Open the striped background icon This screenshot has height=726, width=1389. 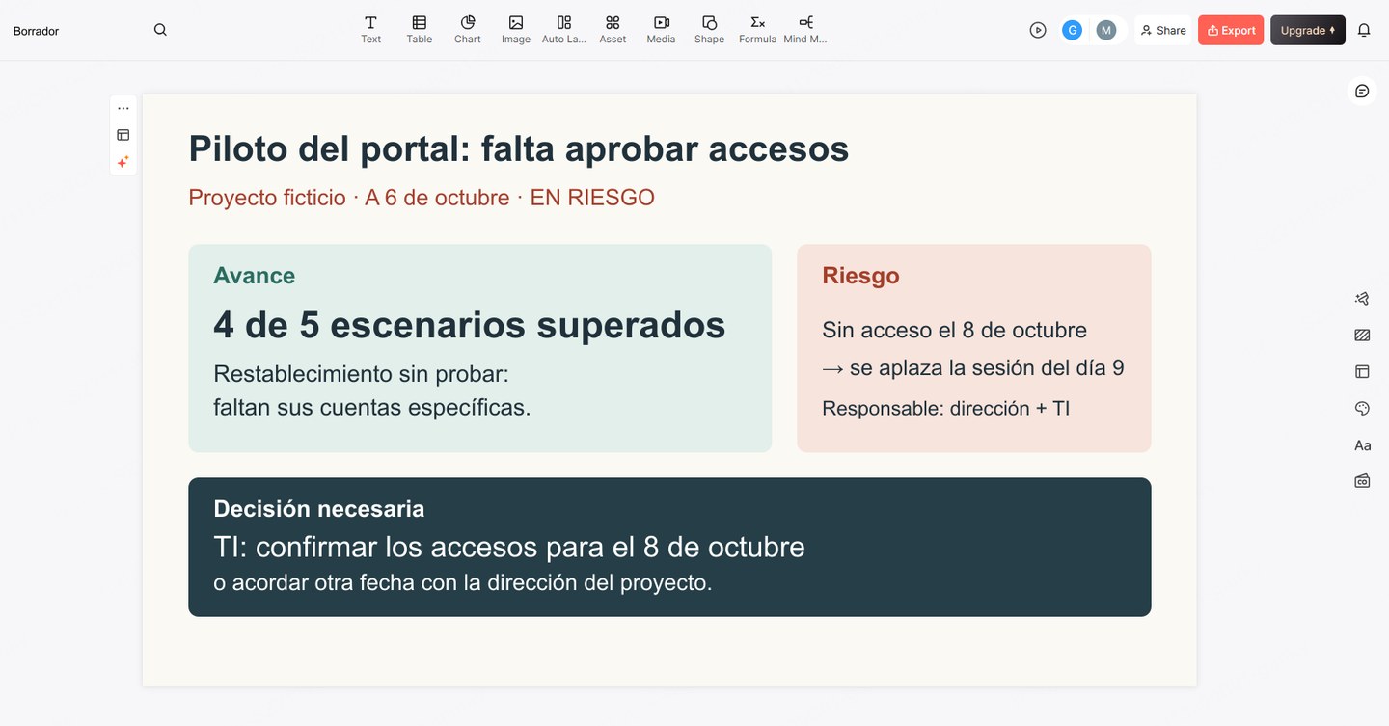coord(1362,336)
